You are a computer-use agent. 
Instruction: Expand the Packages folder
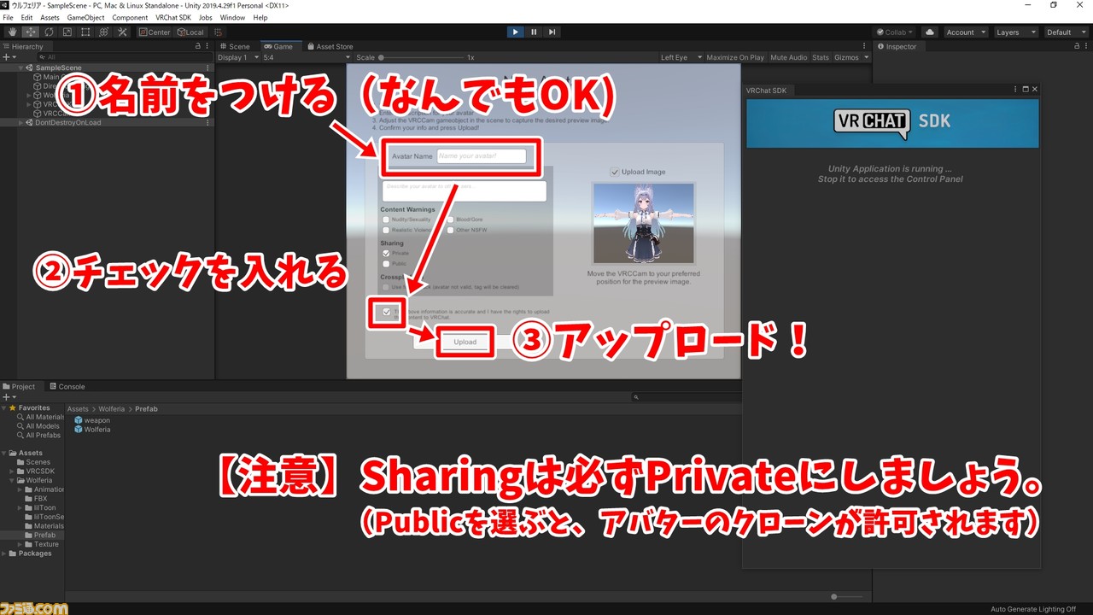4,553
